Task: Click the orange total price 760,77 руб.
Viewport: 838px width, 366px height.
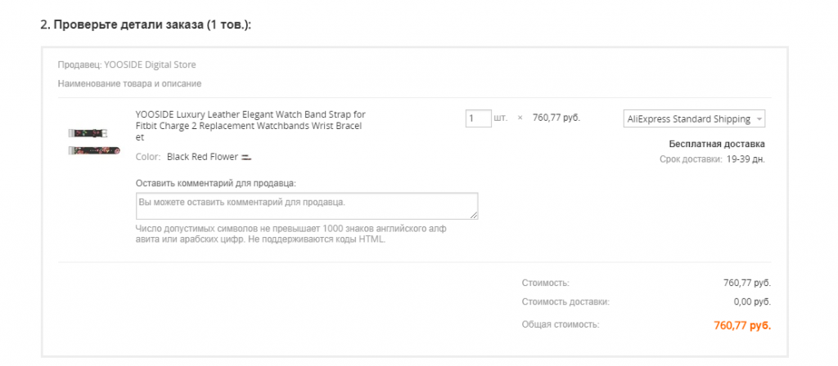Action: (x=742, y=325)
